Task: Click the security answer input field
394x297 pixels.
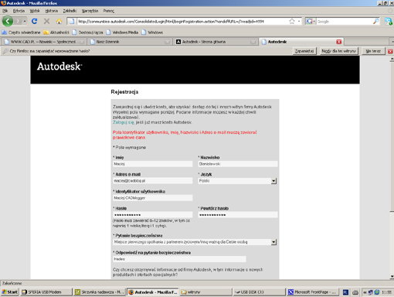Action: click(x=179, y=259)
